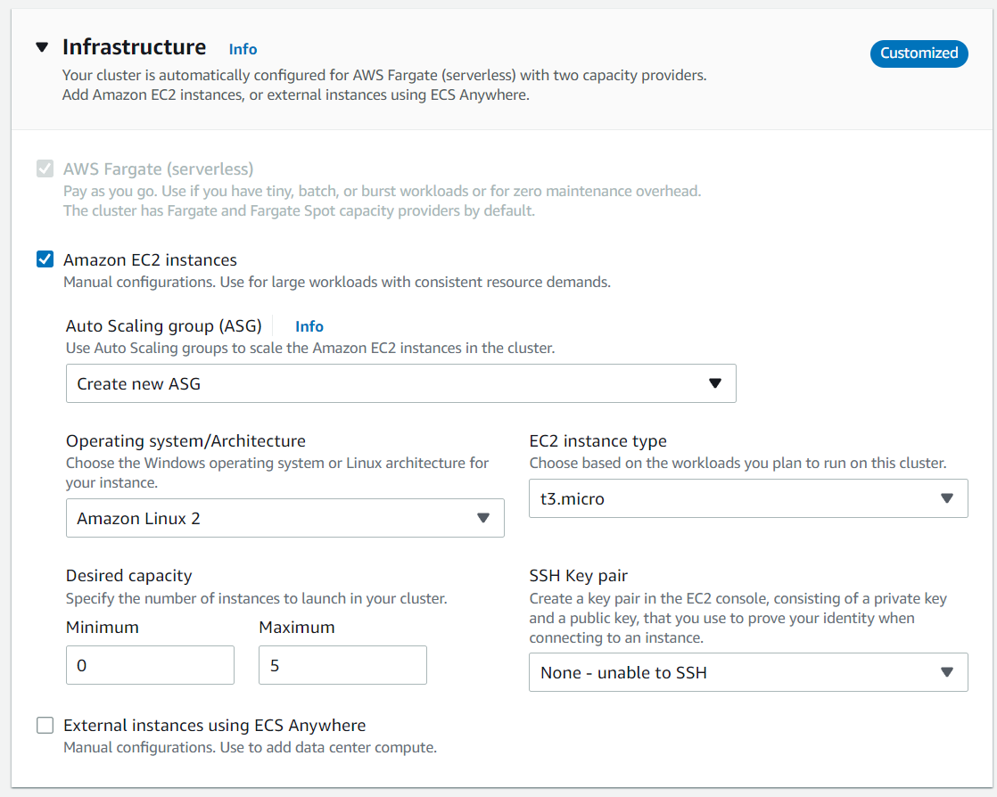The width and height of the screenshot is (997, 797).
Task: Click the Customized badge
Action: (x=919, y=53)
